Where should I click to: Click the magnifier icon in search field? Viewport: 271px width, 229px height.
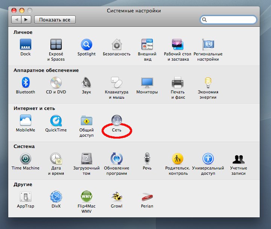pos(204,20)
